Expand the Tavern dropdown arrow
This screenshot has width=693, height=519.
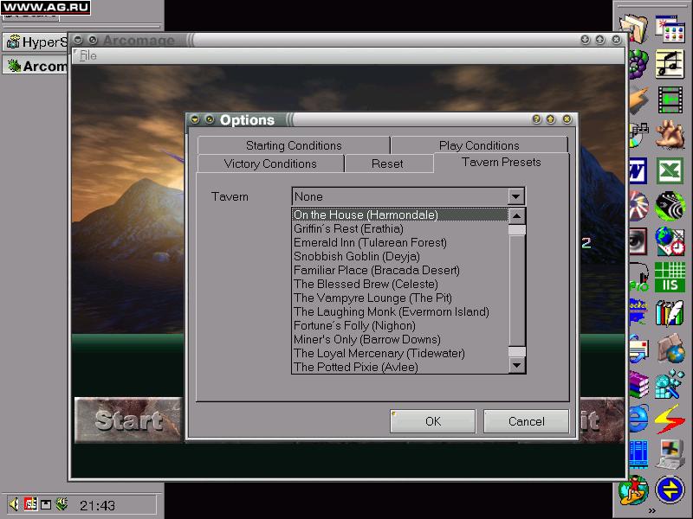pyautogui.click(x=516, y=196)
